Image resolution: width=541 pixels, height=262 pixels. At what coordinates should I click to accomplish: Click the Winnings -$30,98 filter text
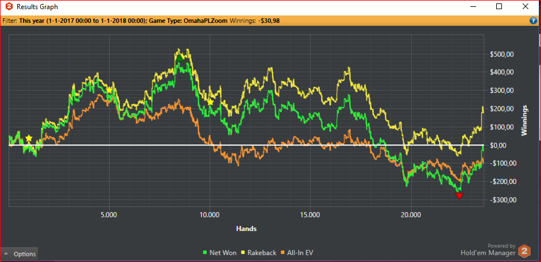tap(254, 21)
